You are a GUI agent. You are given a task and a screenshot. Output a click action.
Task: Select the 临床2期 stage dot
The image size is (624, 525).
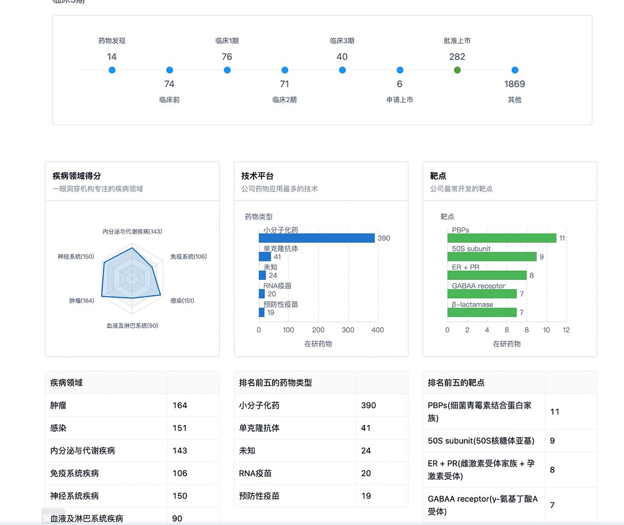point(284,70)
